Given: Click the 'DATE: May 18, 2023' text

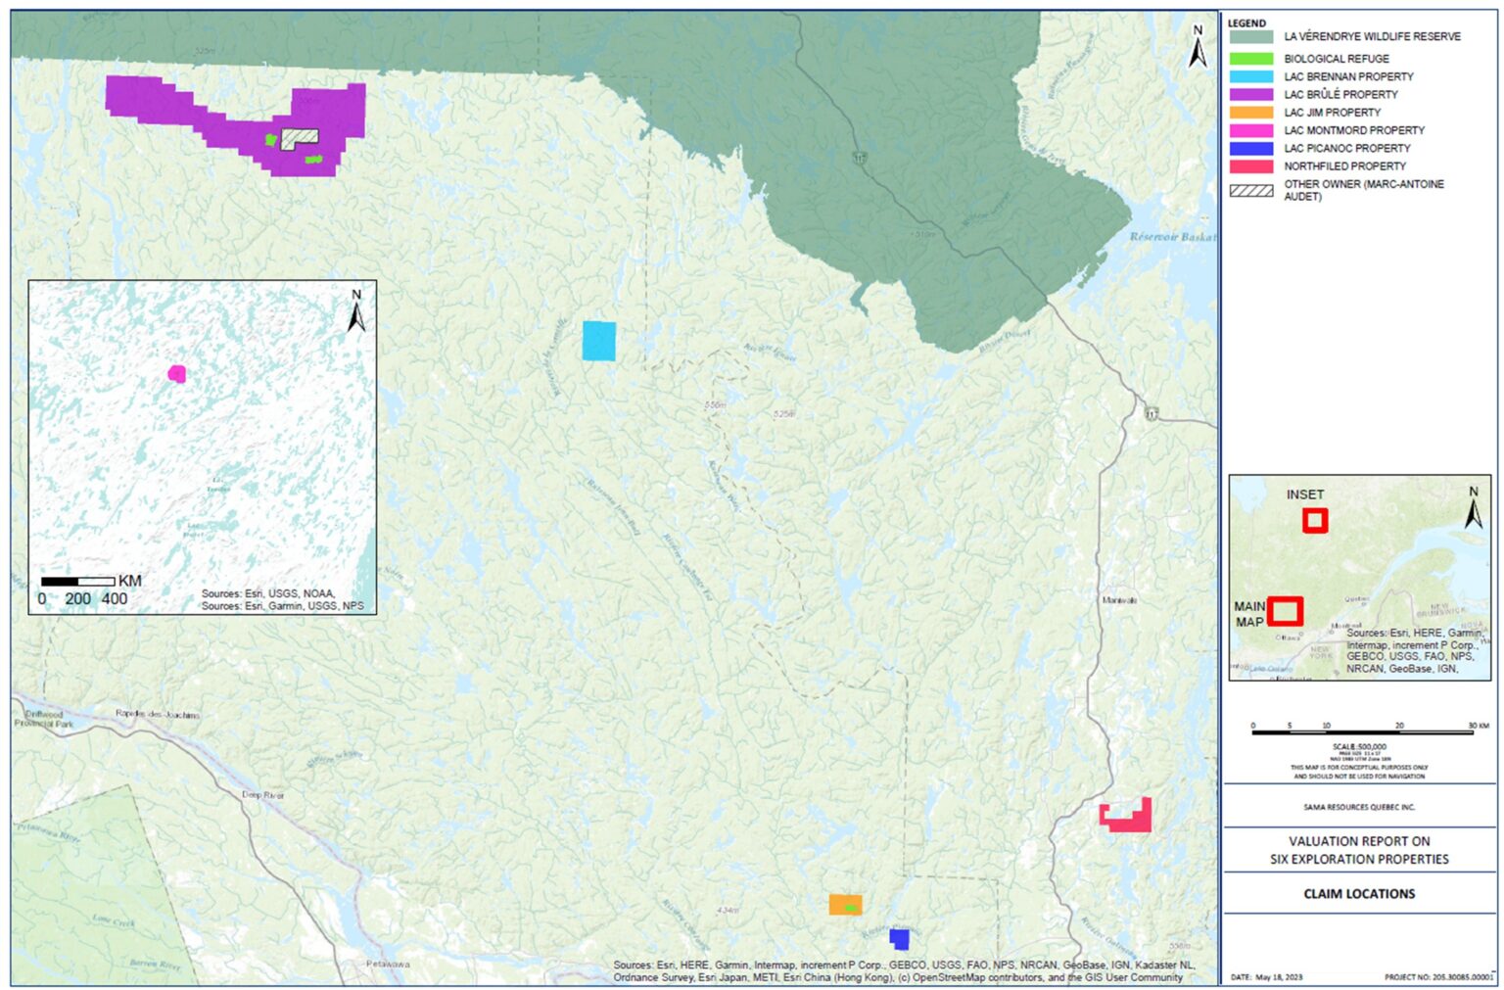Looking at the screenshot, I should 1267,977.
